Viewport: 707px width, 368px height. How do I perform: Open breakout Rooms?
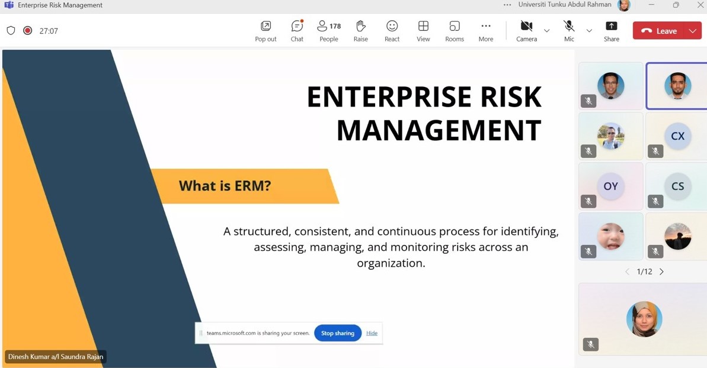(455, 31)
